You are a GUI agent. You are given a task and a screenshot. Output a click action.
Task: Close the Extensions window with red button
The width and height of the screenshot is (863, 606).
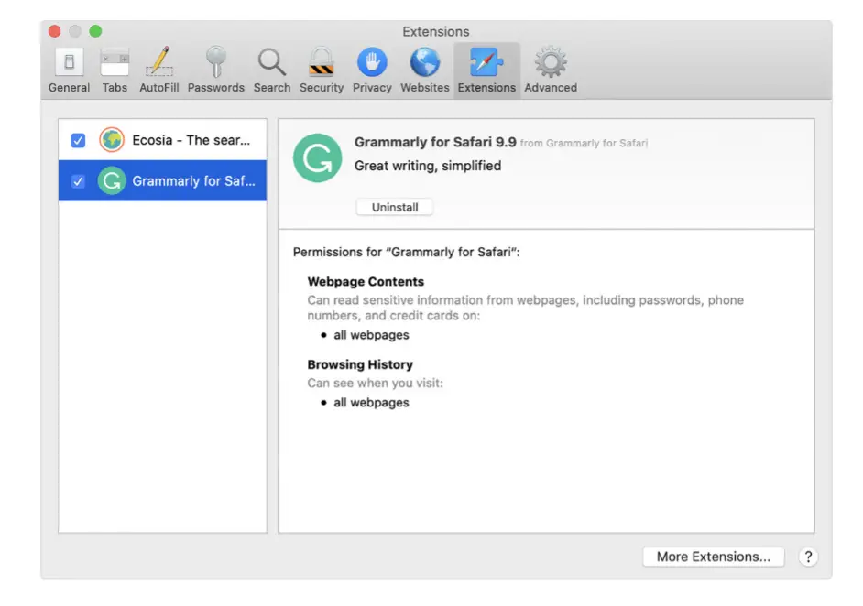coord(54,31)
